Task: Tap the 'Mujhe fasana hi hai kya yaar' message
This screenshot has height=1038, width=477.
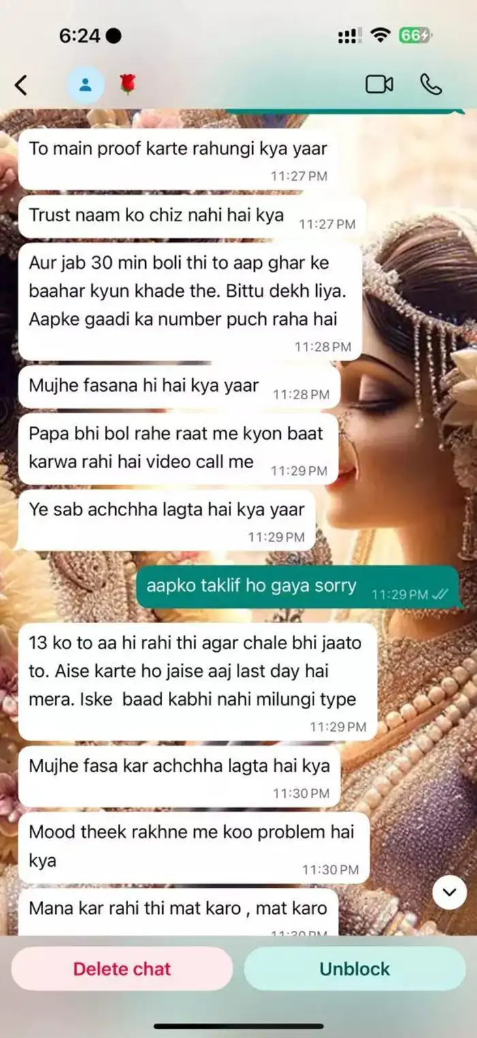Action: coord(179,386)
